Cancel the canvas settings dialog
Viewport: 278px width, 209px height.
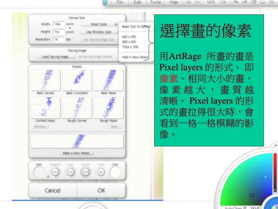point(53,190)
